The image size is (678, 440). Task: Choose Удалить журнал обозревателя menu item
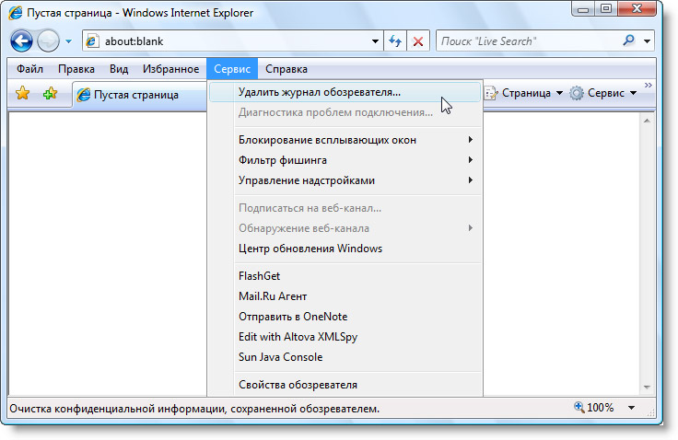[x=345, y=92]
